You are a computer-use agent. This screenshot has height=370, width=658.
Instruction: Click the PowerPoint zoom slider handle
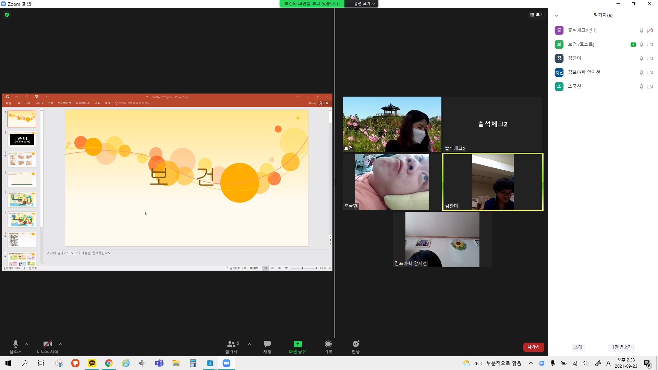point(303,268)
